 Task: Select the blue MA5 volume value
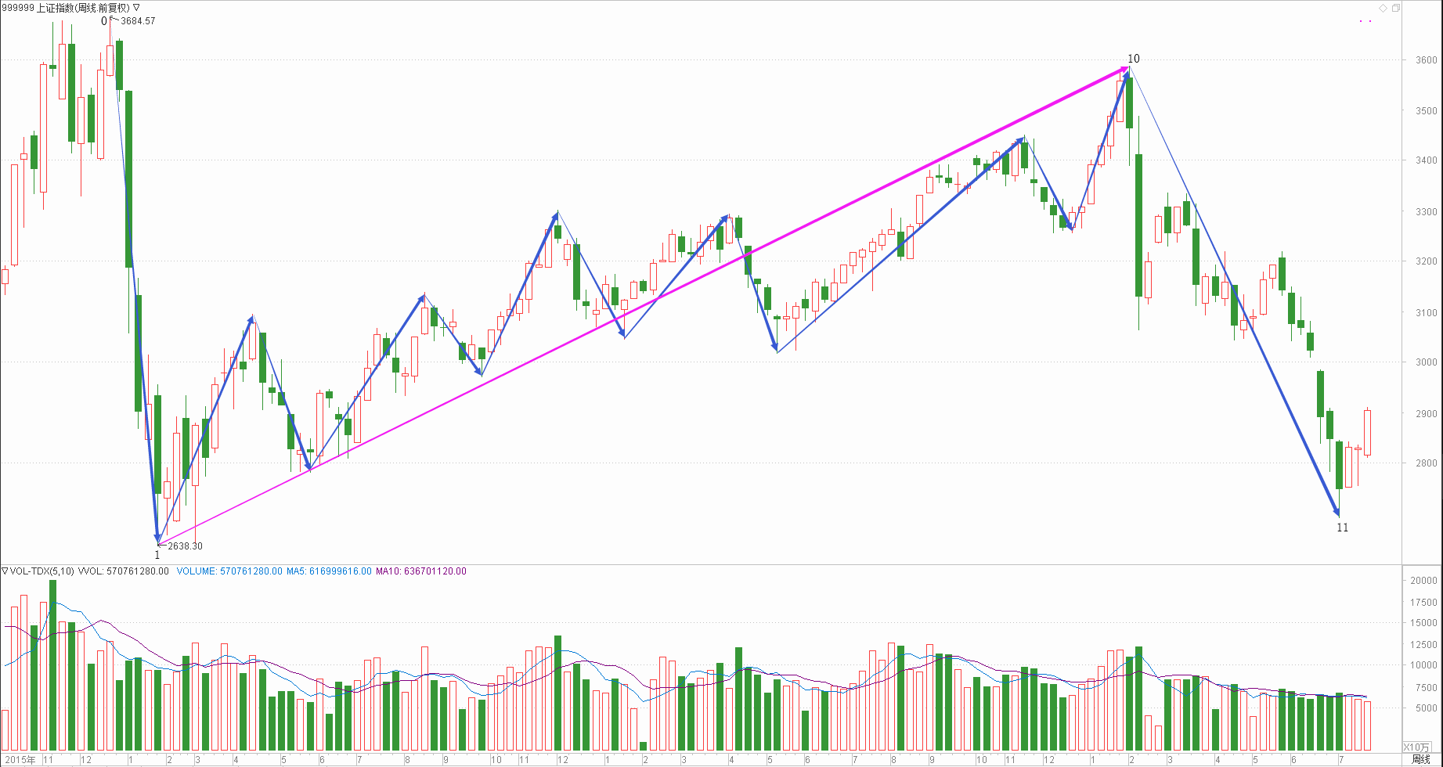pyautogui.click(x=329, y=571)
